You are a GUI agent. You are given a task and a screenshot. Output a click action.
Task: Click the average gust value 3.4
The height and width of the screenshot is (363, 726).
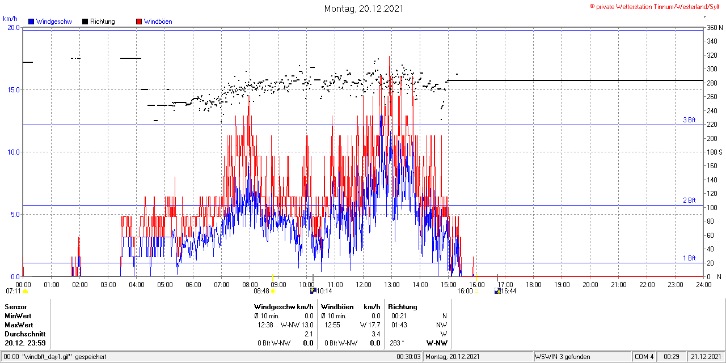376,334
